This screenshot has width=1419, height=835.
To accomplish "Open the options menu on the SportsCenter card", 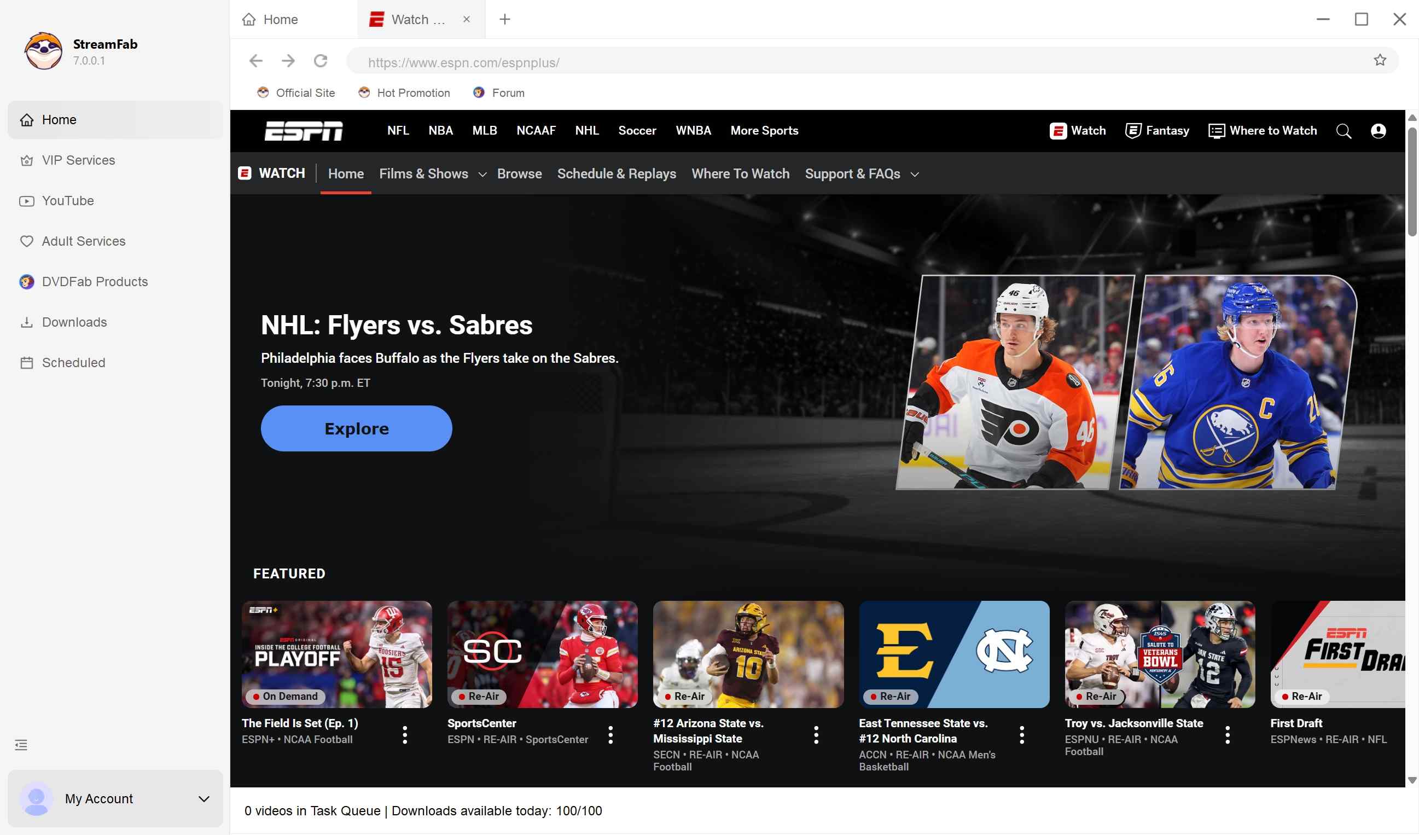I will (x=610, y=734).
